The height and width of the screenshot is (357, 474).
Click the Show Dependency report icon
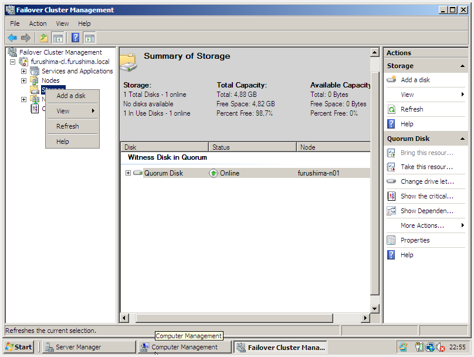(391, 211)
